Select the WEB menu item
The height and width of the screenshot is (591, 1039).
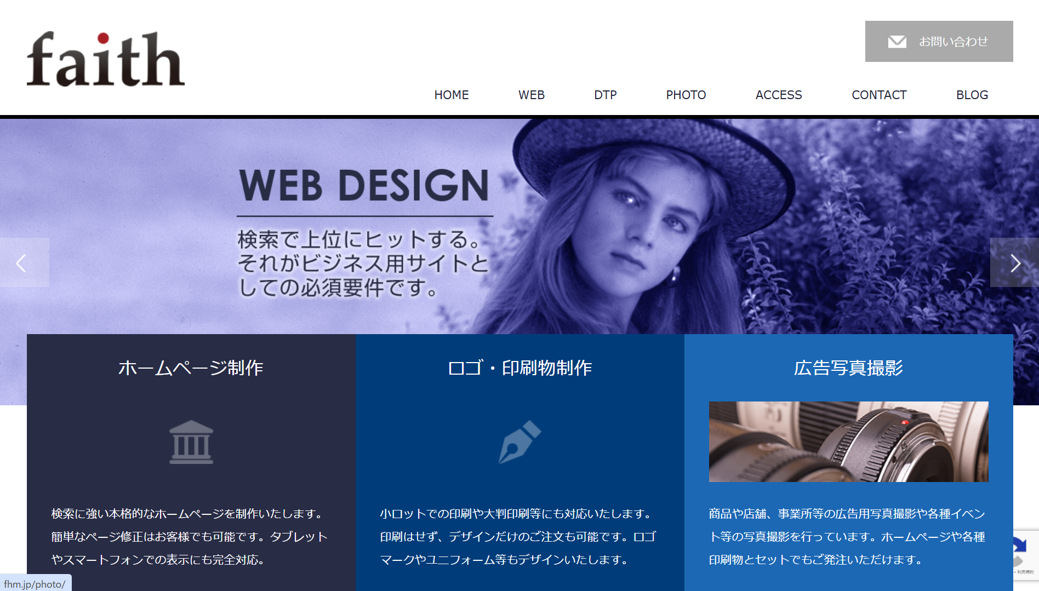coord(532,95)
